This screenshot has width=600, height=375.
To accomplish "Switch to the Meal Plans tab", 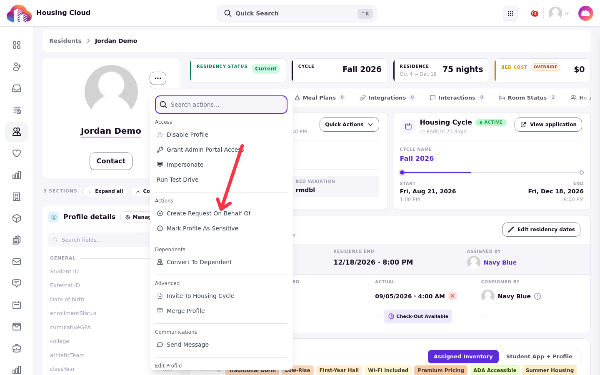I will [320, 97].
